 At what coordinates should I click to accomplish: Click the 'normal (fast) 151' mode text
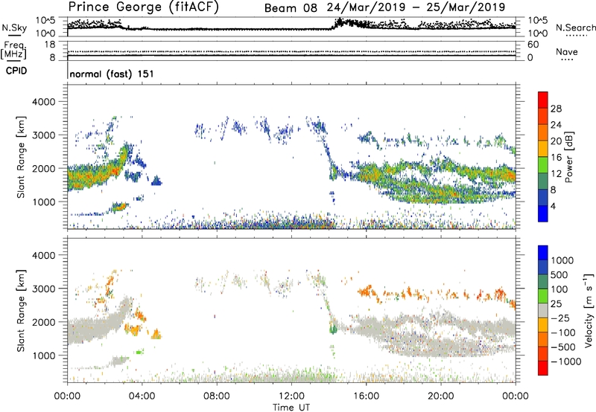(x=112, y=74)
